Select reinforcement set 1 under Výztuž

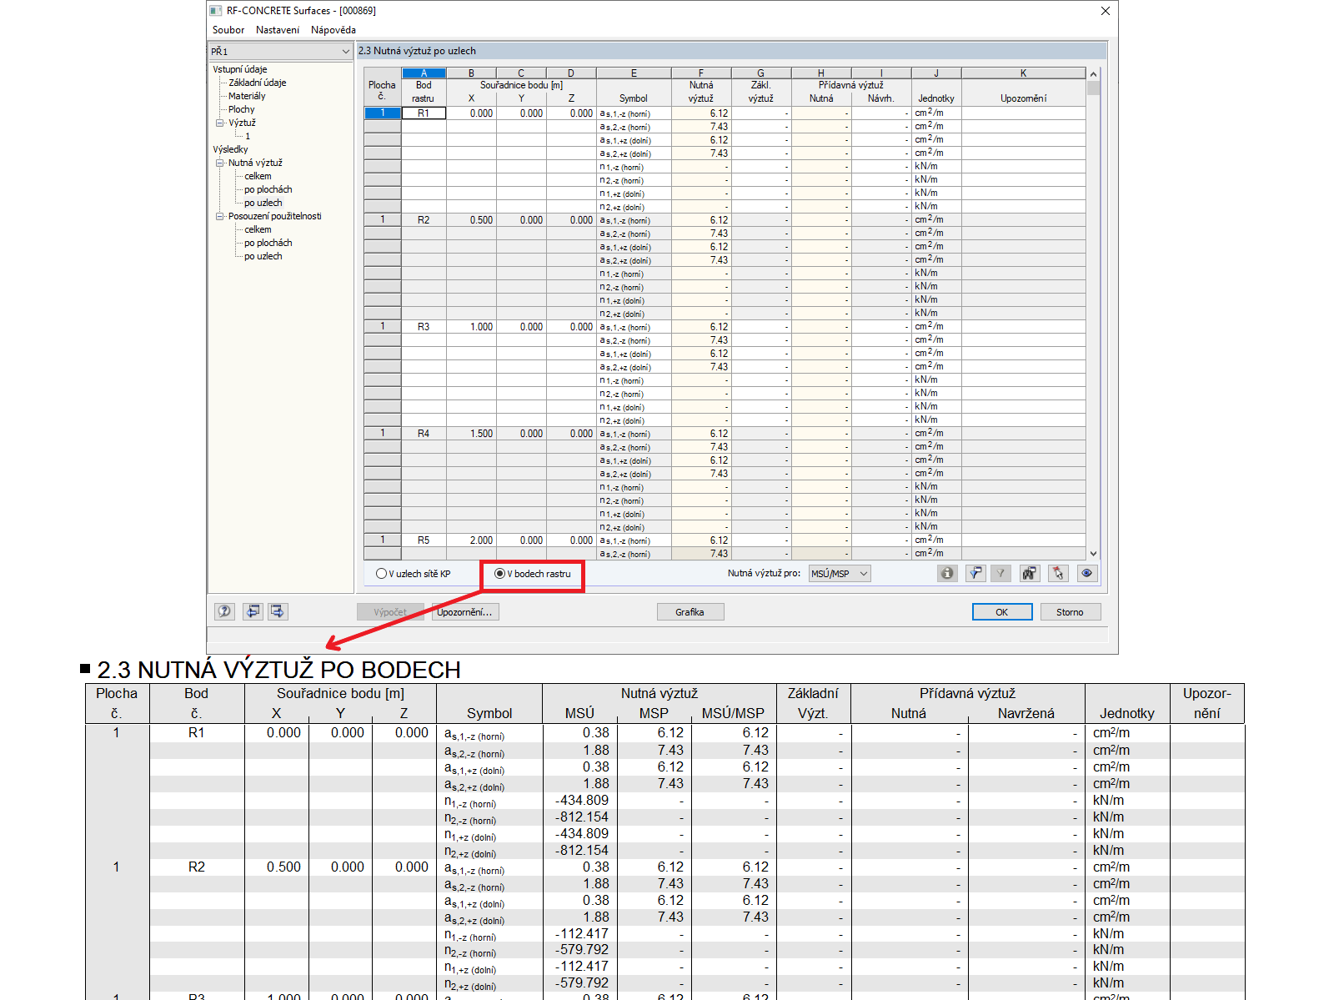(x=248, y=136)
